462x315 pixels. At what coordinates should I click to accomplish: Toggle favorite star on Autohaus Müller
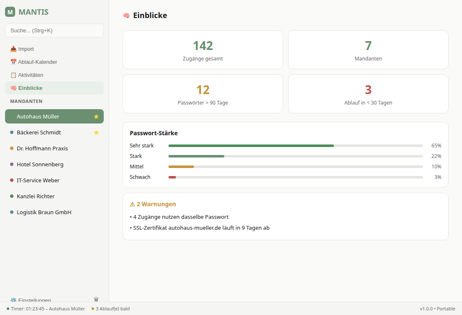coord(96,117)
